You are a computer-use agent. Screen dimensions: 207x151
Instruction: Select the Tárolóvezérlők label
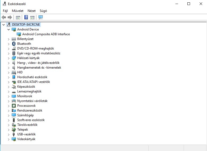click(x=27, y=125)
